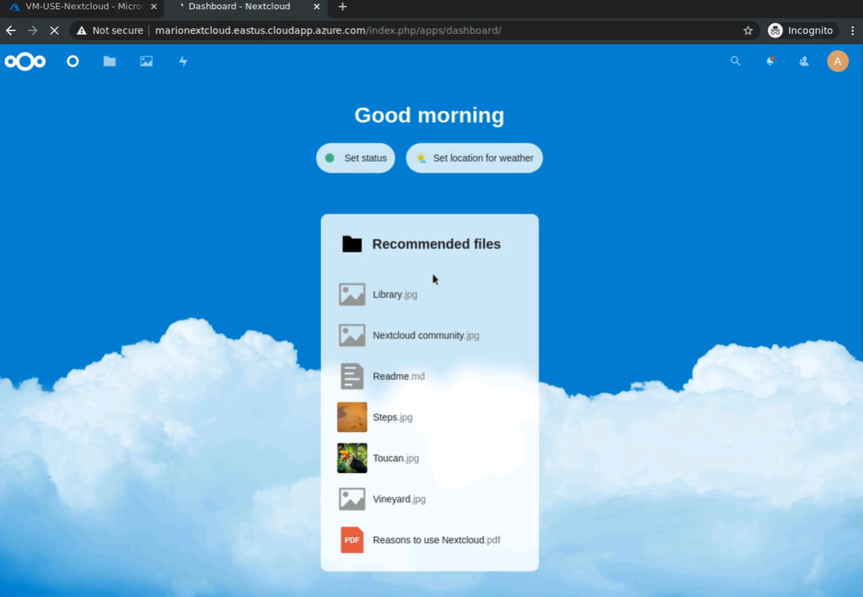Click the Recommended files folder icon
863x597 pixels.
[352, 244]
